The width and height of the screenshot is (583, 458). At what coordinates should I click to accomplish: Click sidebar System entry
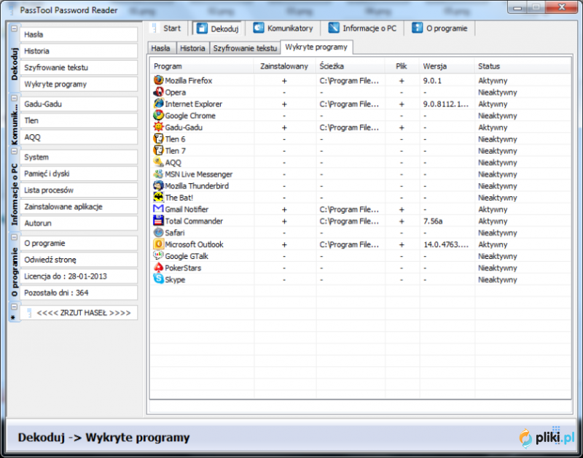[79, 158]
